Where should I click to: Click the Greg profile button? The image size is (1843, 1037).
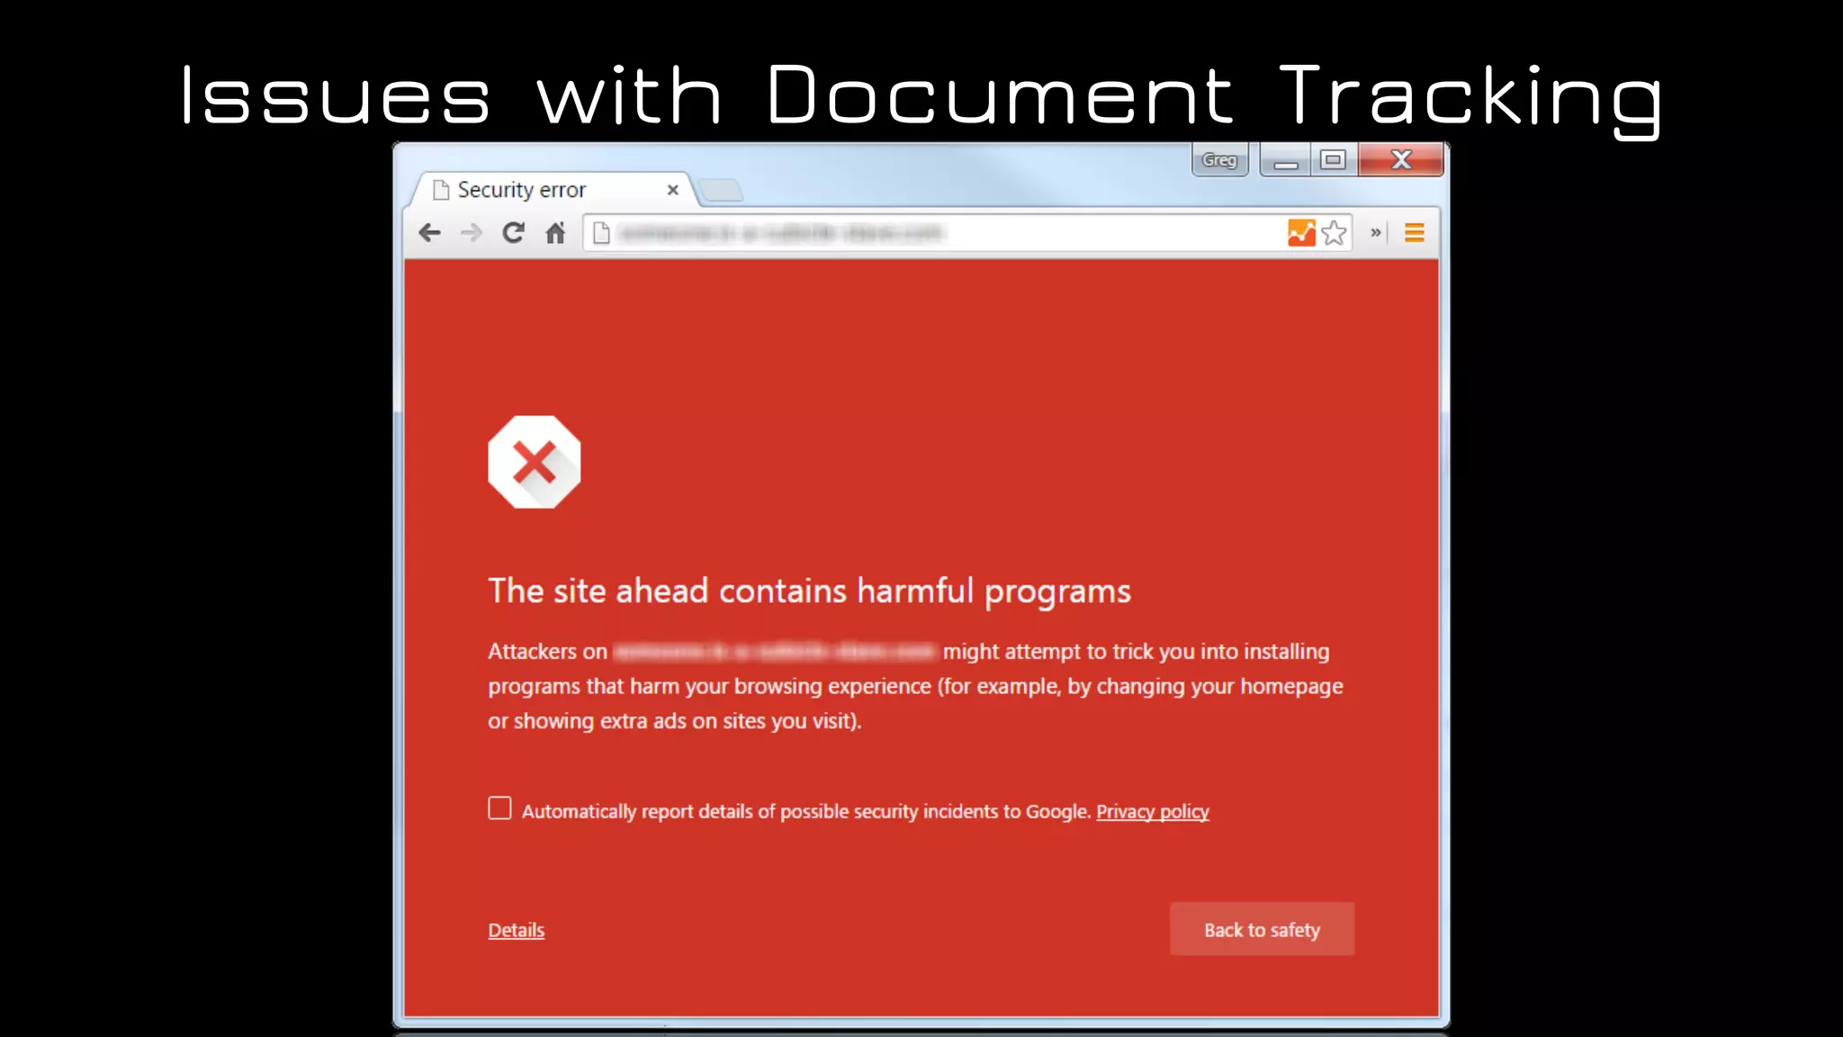[1219, 159]
